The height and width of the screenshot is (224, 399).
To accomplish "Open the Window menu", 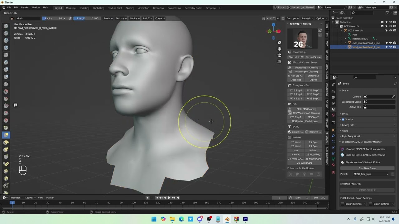I will (x=36, y=7).
